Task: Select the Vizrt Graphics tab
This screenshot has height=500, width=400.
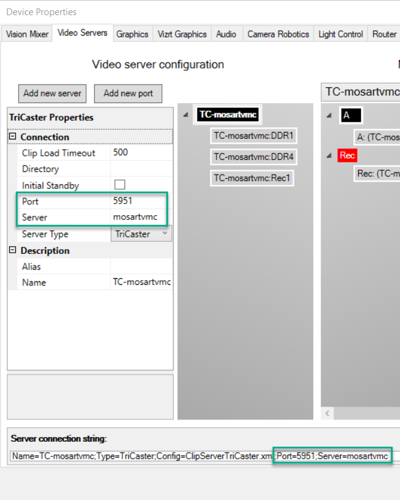Action: tap(182, 35)
